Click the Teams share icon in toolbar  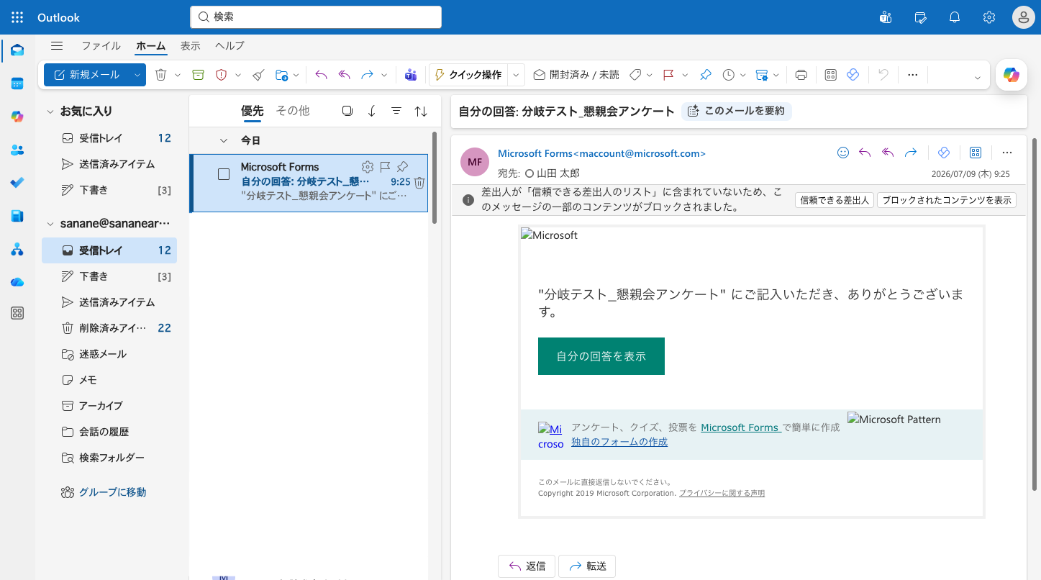click(x=411, y=75)
